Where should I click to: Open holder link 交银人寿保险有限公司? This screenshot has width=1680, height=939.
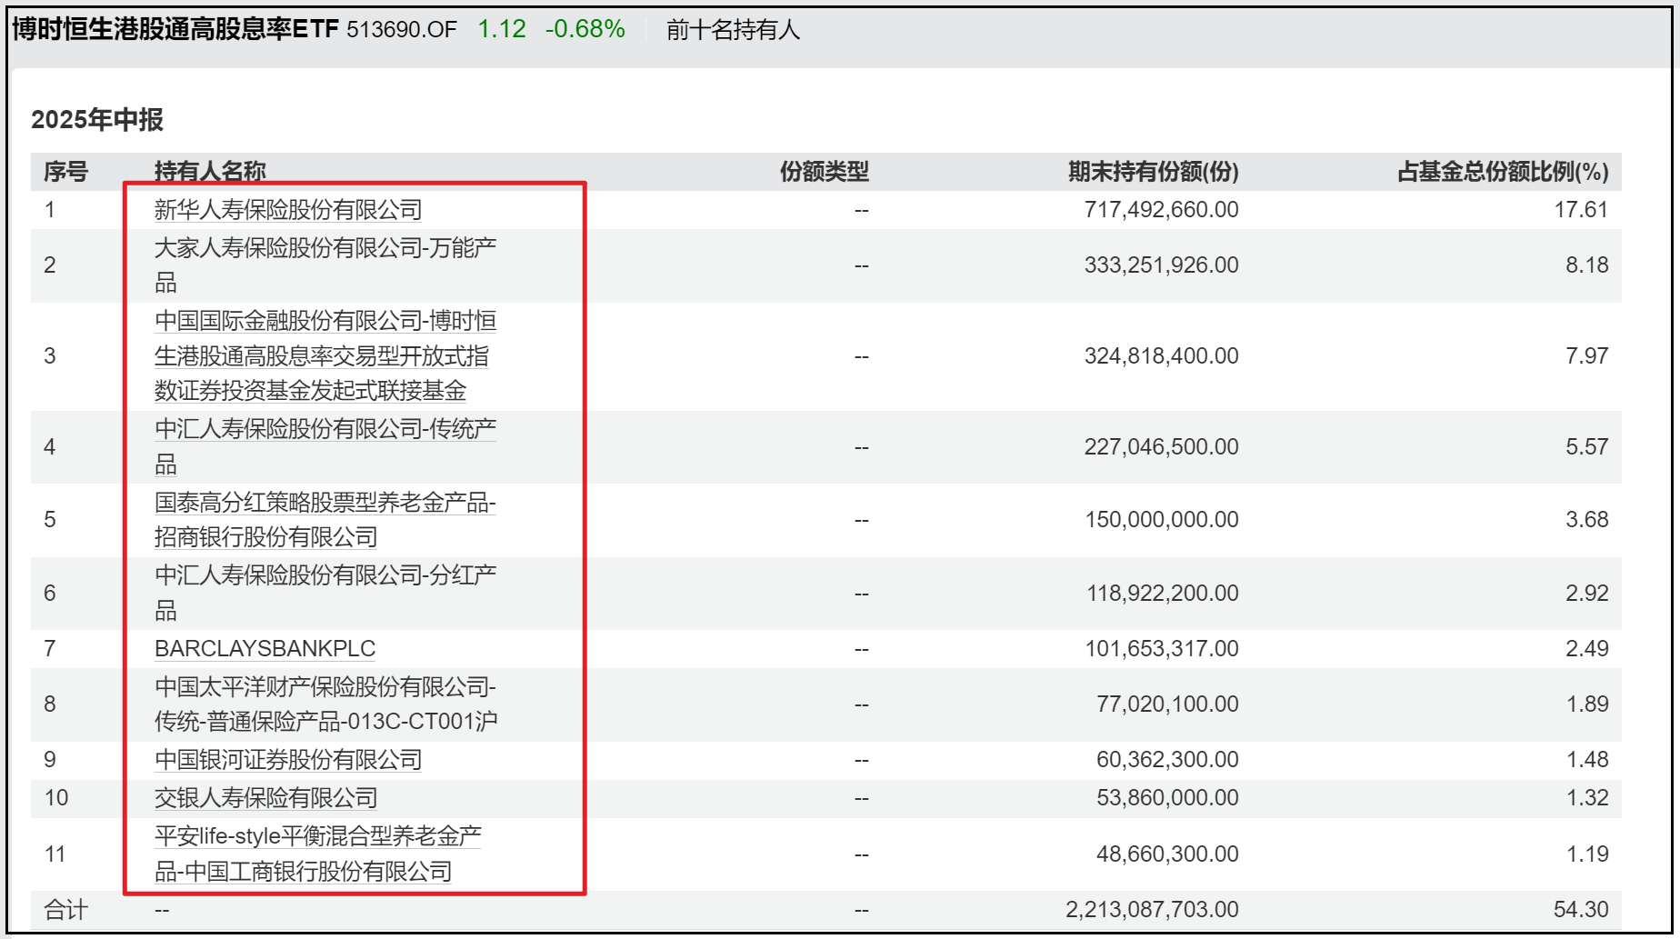tap(265, 797)
